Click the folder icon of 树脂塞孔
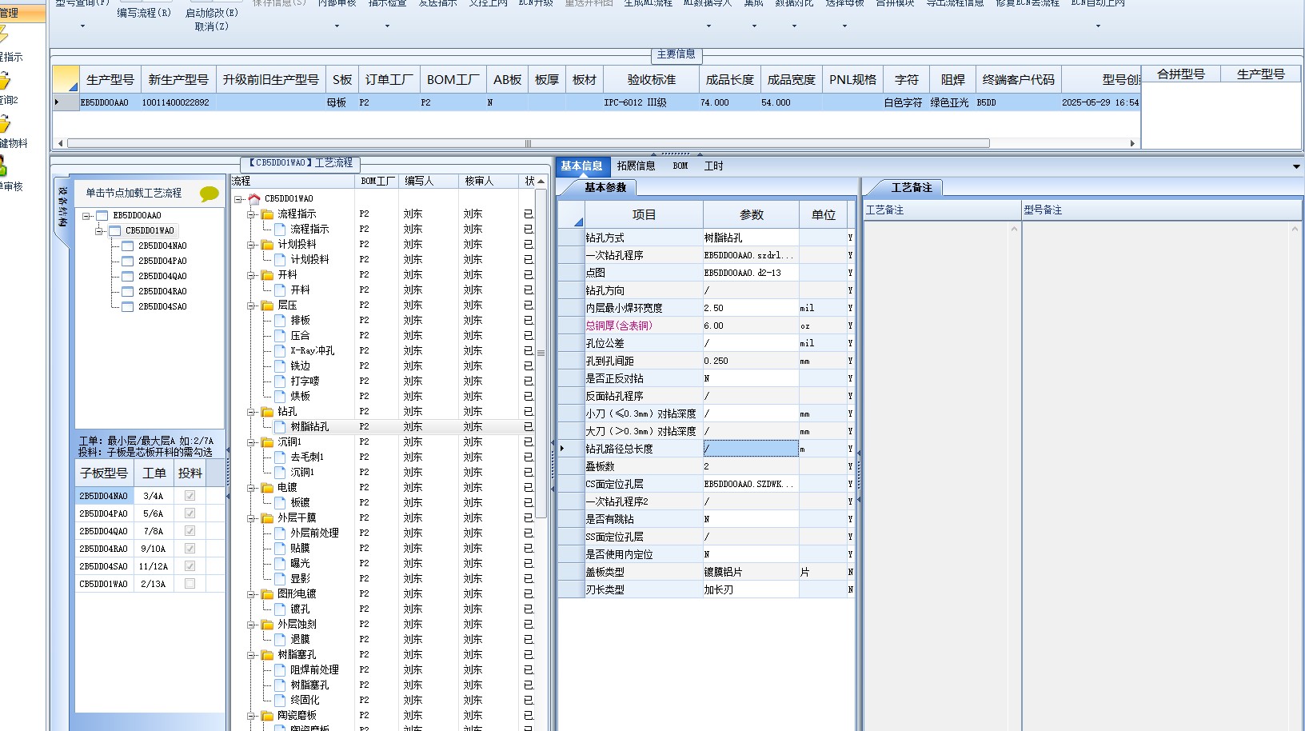This screenshot has width=1305, height=731. coord(267,654)
